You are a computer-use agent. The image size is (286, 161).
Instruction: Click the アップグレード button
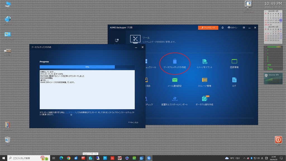coord(208,28)
